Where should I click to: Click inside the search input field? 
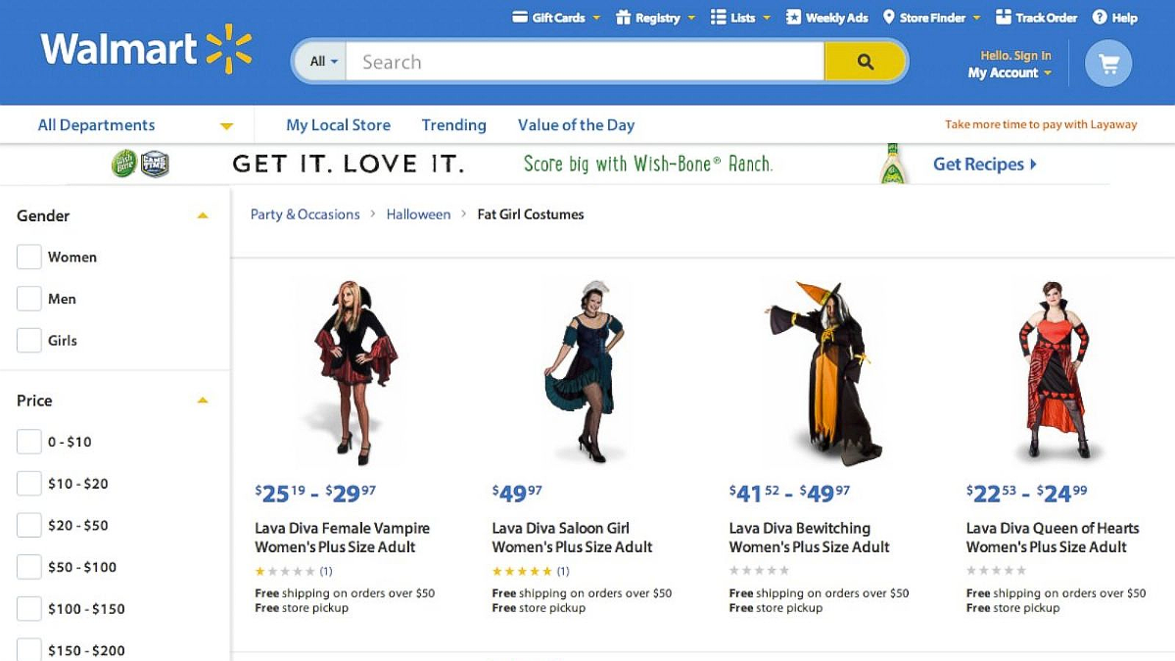pos(587,61)
